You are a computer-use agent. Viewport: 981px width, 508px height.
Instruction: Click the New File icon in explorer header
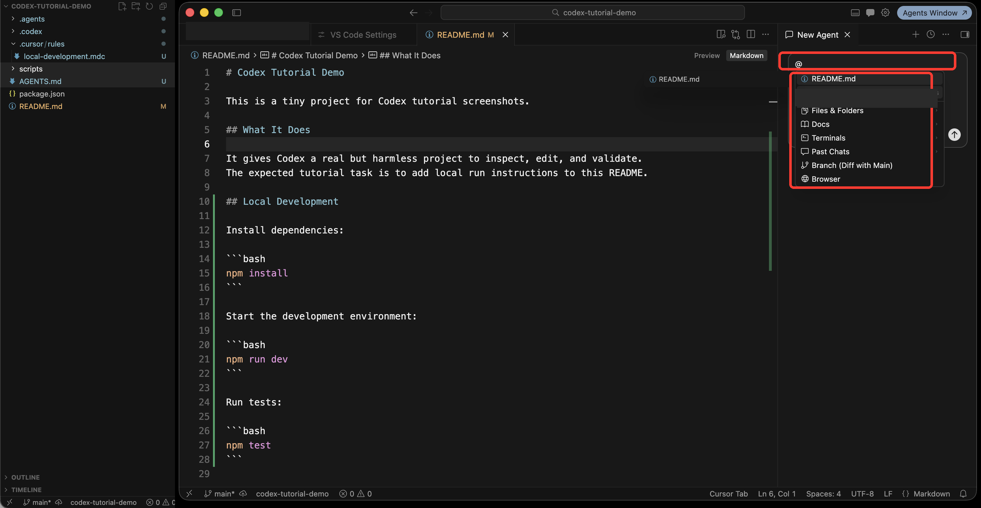122,6
